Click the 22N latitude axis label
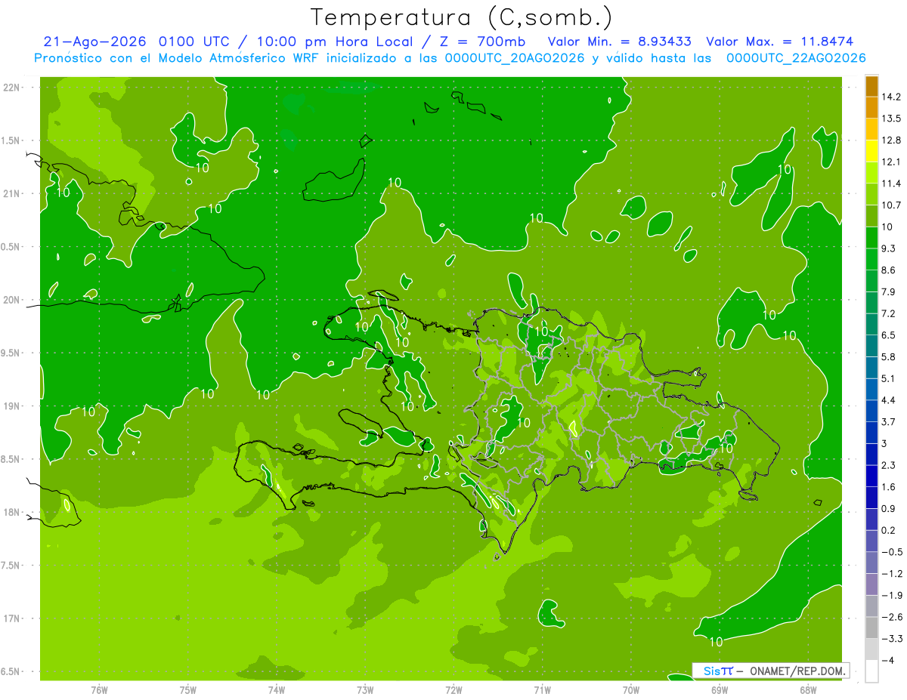907x700 pixels. pos(11,87)
